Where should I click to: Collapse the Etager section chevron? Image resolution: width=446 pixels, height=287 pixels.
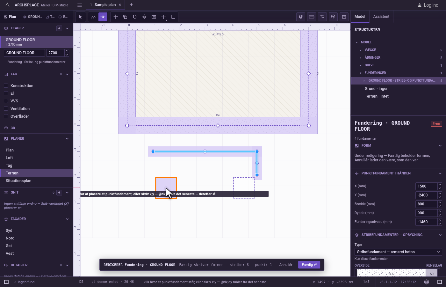click(x=67, y=28)
